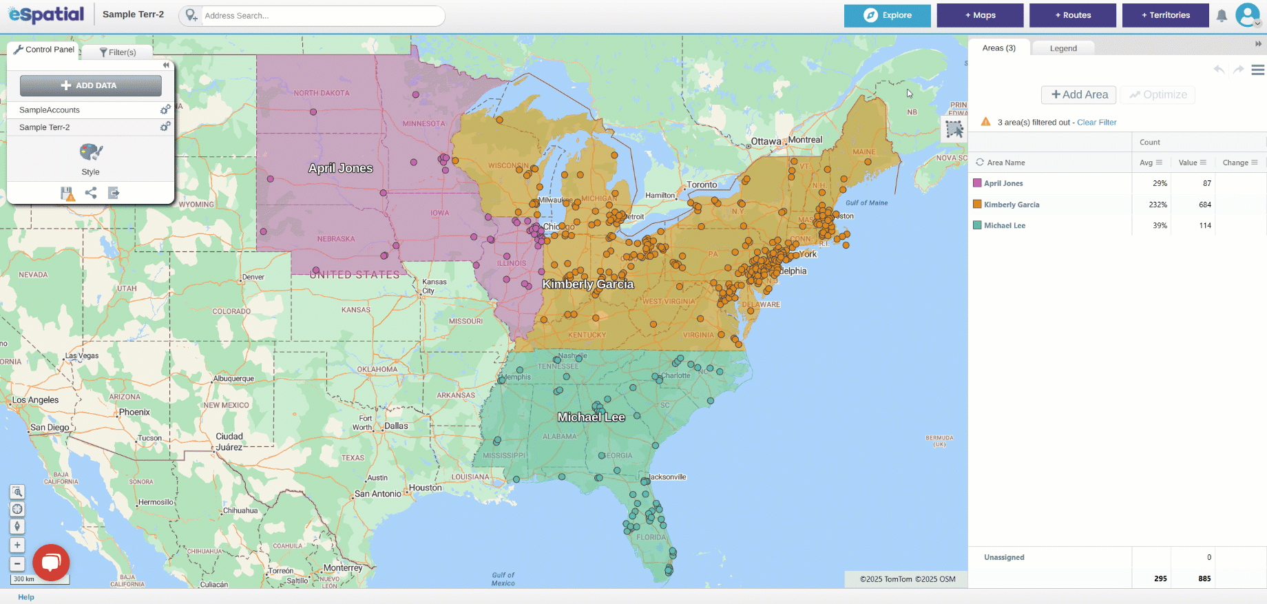
Task: Click the Sample Terr-2 map title
Action: [133, 14]
